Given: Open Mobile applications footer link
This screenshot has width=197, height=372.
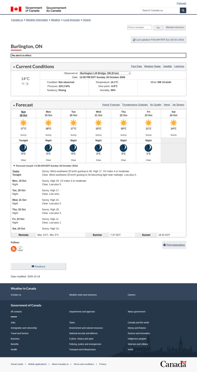Looking at the screenshot, I should (x=37, y=364).
